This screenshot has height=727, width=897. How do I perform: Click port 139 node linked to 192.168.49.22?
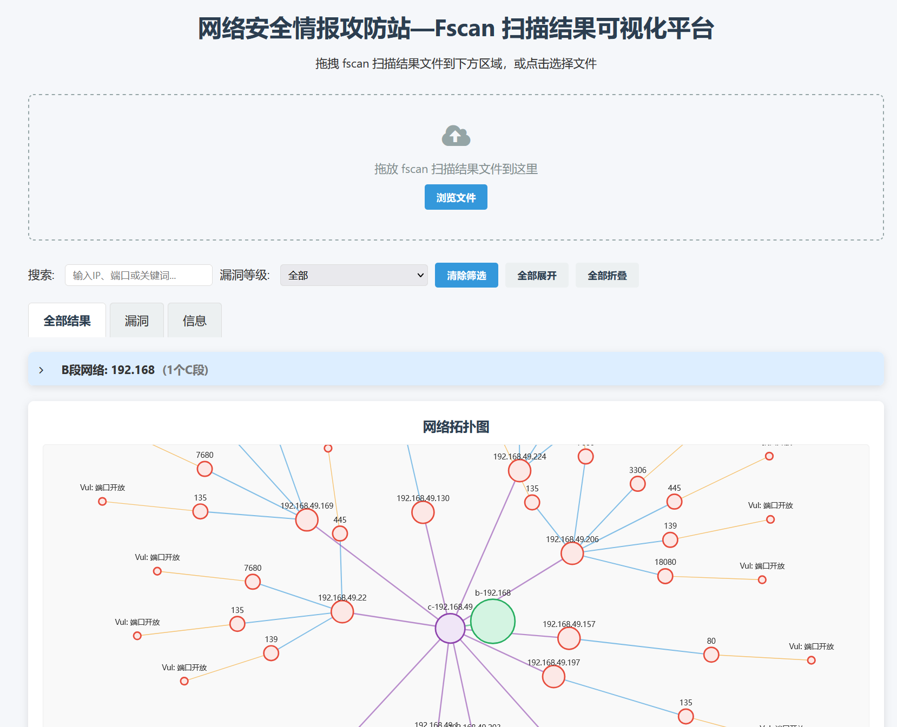271,653
